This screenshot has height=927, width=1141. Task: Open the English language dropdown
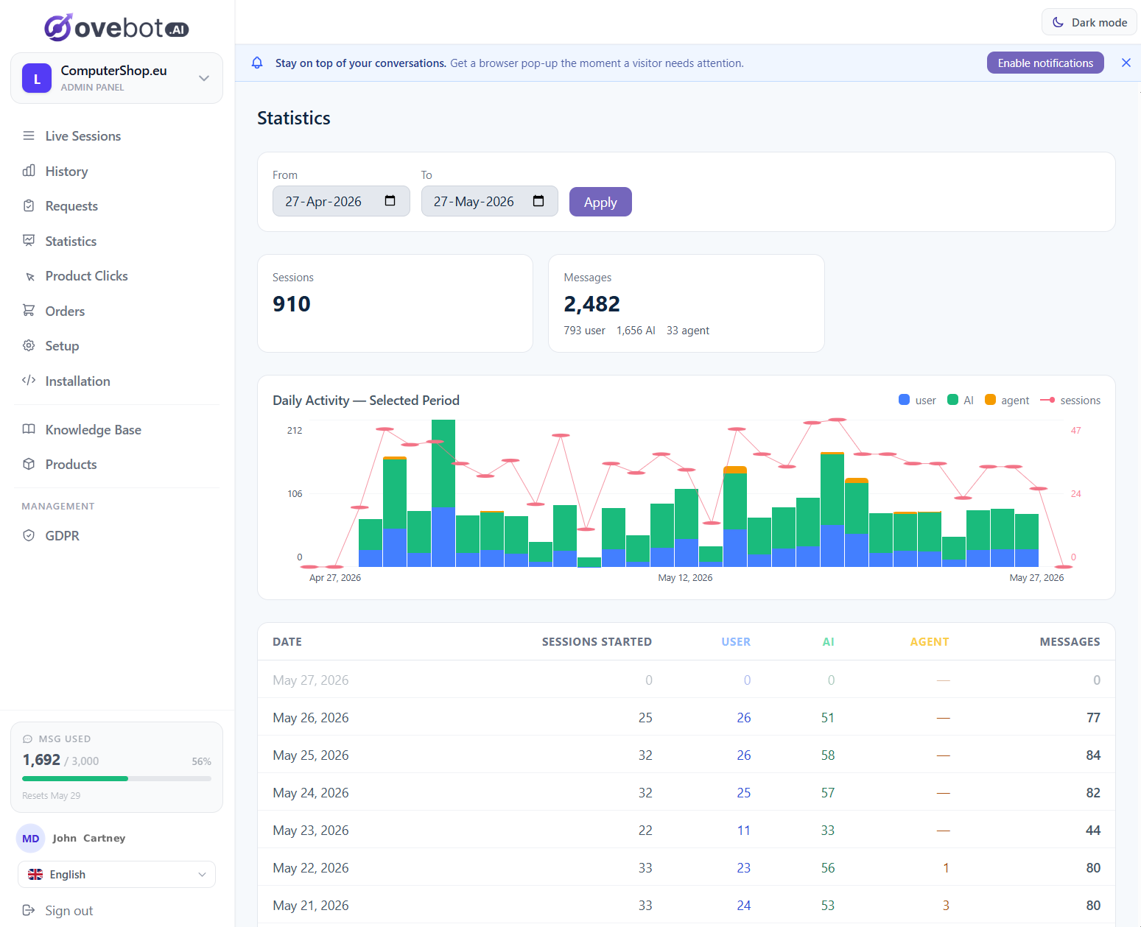coord(116,874)
